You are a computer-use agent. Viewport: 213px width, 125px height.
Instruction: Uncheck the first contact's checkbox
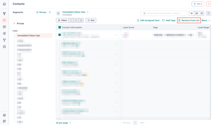(x=60, y=35)
